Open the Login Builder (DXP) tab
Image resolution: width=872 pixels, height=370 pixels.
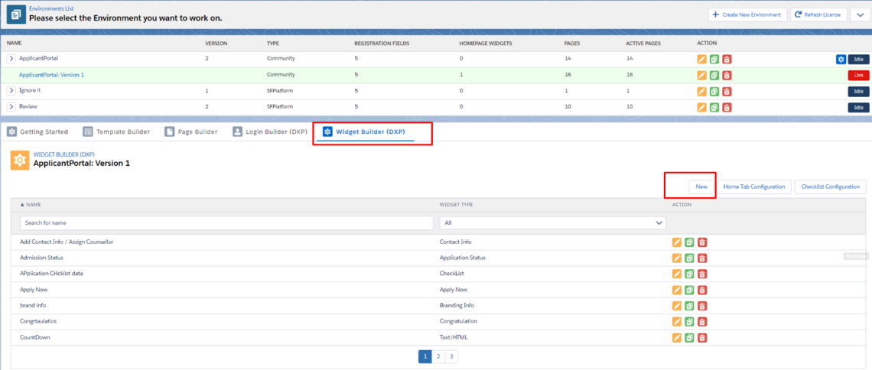pyautogui.click(x=269, y=132)
